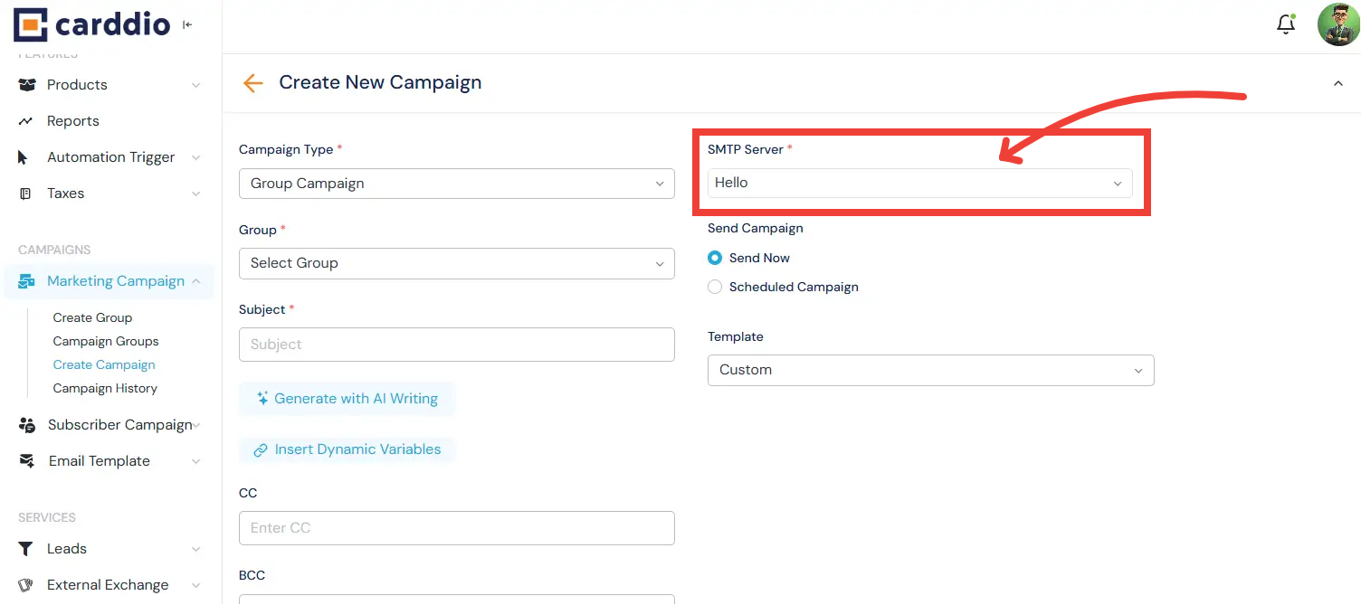Click the Reports sidebar icon
Viewport: 1361px width, 605px height.
pyautogui.click(x=26, y=120)
